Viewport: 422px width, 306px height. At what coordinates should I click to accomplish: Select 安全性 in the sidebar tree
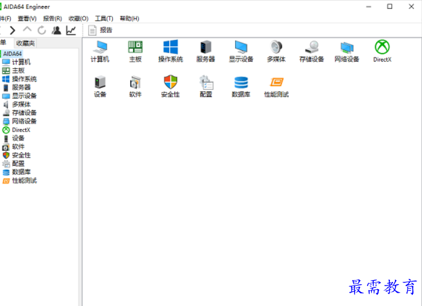[16, 155]
